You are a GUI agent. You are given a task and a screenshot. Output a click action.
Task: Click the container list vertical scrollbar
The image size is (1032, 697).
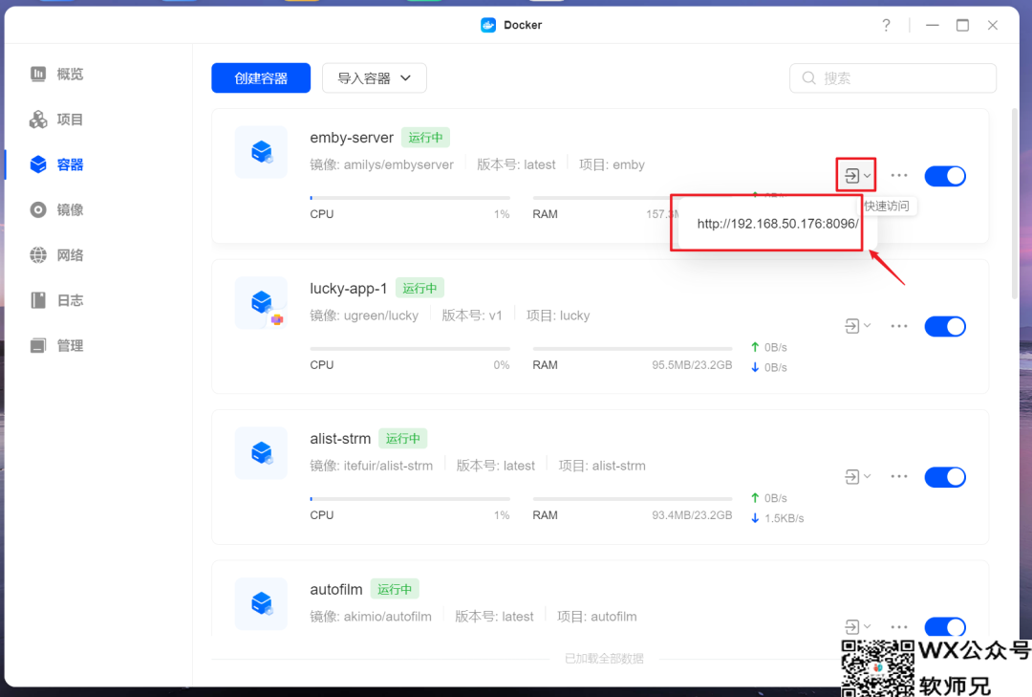point(1016,205)
